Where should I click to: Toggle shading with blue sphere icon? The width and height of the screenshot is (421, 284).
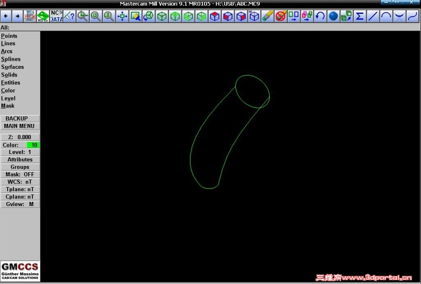tap(333, 16)
